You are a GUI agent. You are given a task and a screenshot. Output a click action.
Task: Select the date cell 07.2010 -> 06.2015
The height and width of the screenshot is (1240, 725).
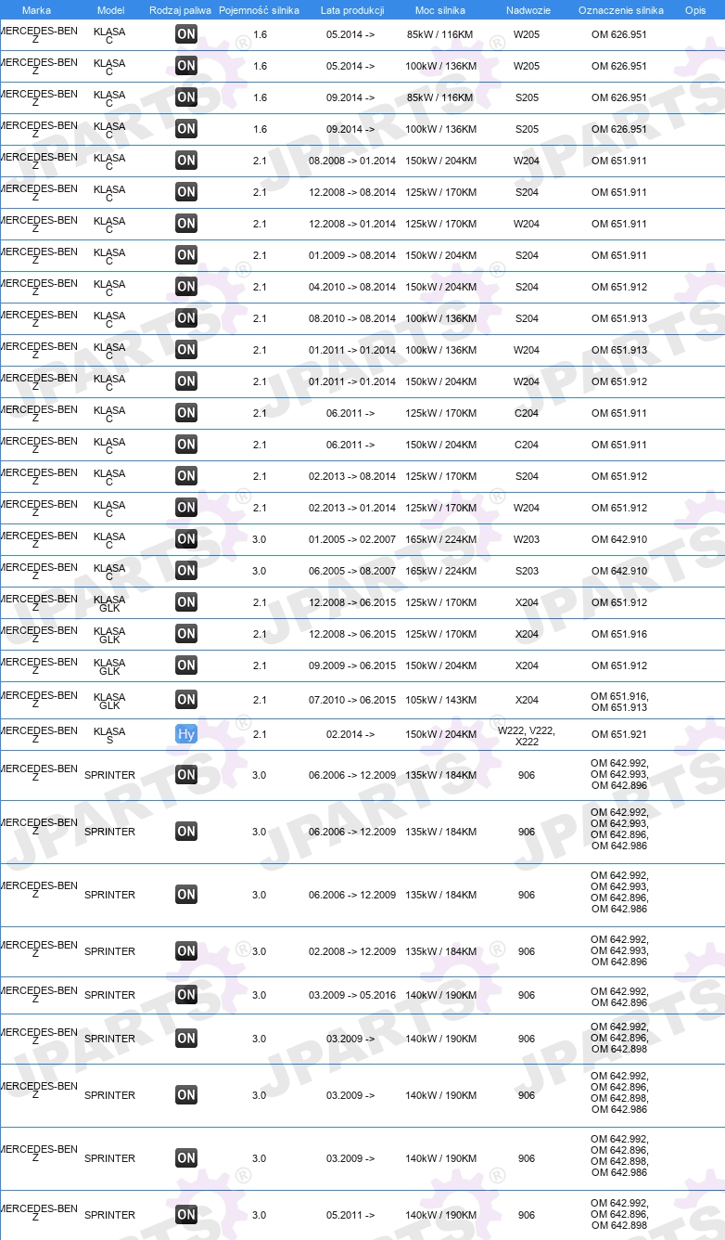[x=352, y=700]
